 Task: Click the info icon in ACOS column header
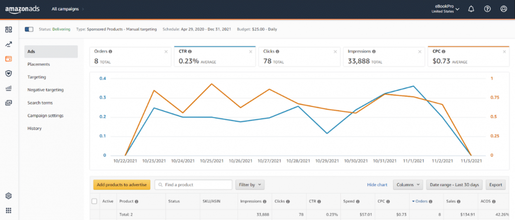[494, 201]
